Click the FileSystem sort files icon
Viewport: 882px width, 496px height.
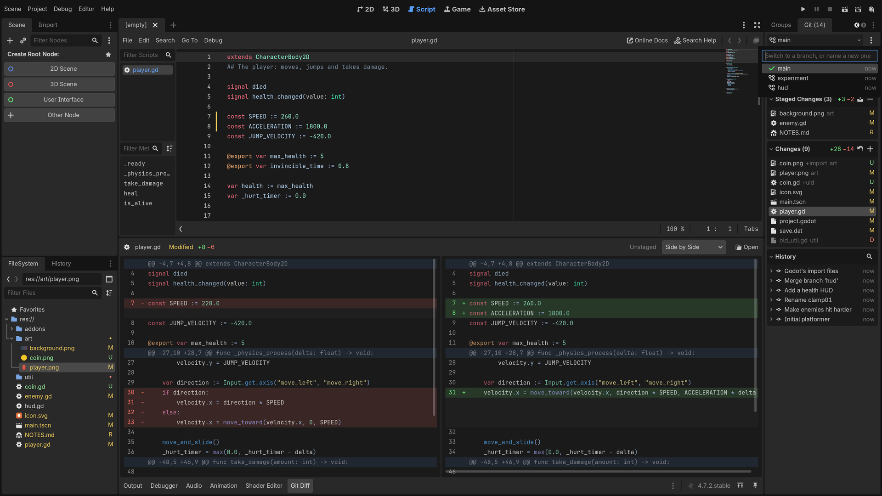(x=109, y=293)
